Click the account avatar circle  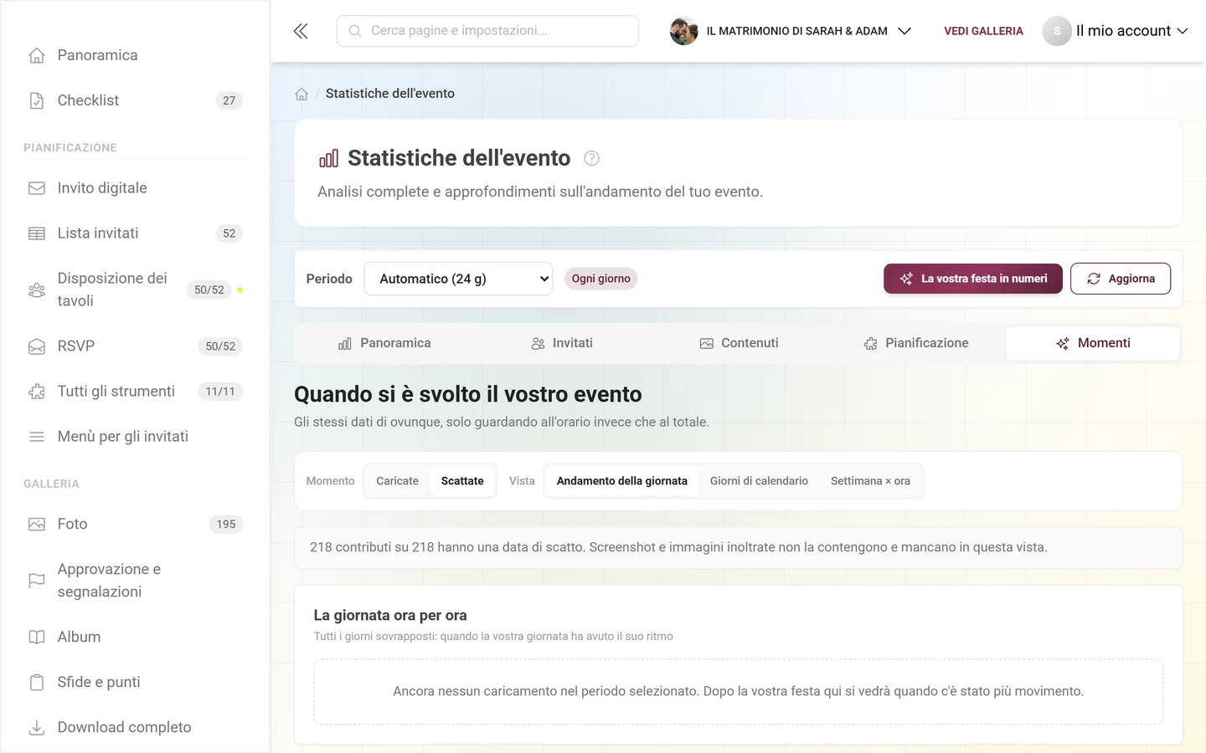1057,31
